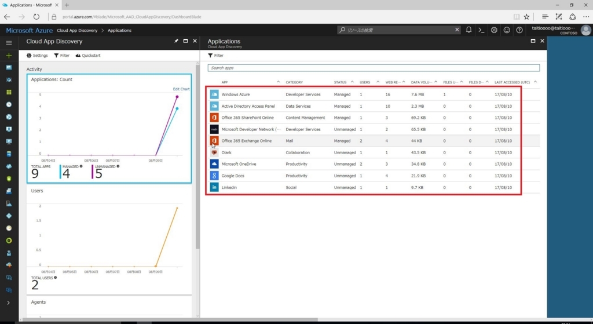Sort by the FILES UPLOADED column arrow
The height and width of the screenshot is (324, 593).
pyautogui.click(x=462, y=82)
